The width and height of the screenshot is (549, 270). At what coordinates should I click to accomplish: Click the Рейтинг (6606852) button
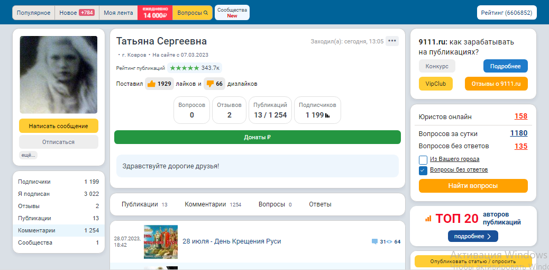(507, 13)
